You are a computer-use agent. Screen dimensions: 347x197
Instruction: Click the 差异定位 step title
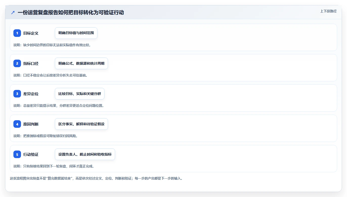[31, 94]
